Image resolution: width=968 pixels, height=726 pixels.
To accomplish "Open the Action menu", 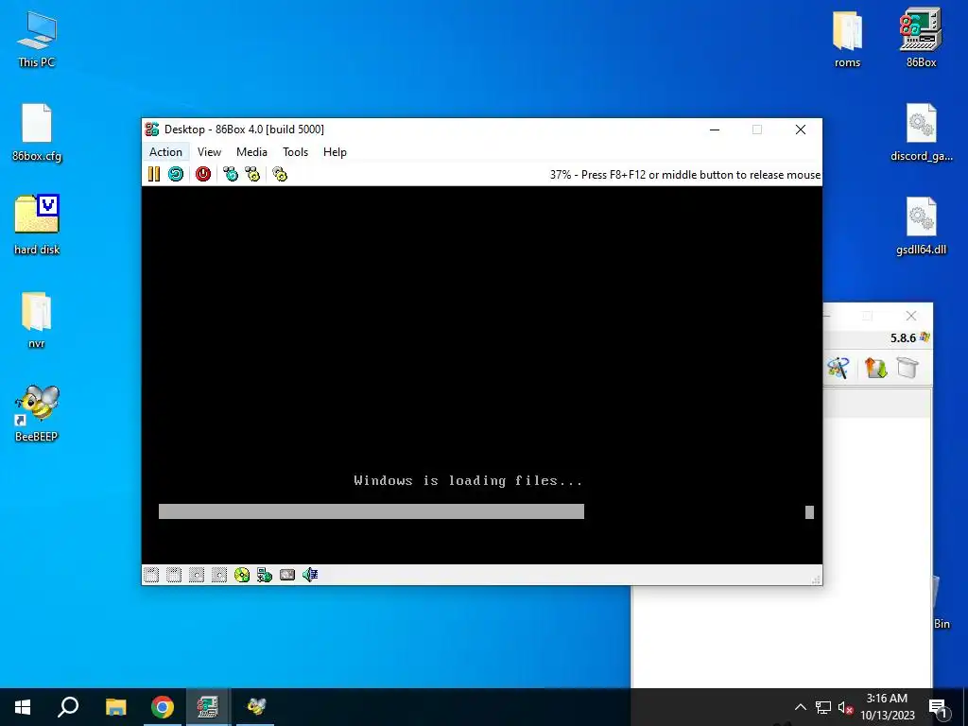I will click(x=165, y=152).
